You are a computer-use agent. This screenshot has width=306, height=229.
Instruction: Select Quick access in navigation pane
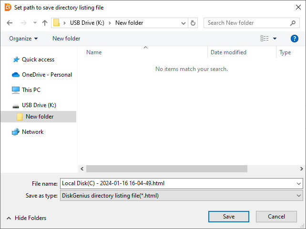pyautogui.click(x=38, y=60)
